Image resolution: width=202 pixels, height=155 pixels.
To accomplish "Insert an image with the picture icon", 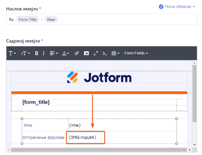I will (86, 53).
